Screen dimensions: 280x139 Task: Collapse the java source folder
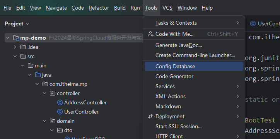point(30,75)
